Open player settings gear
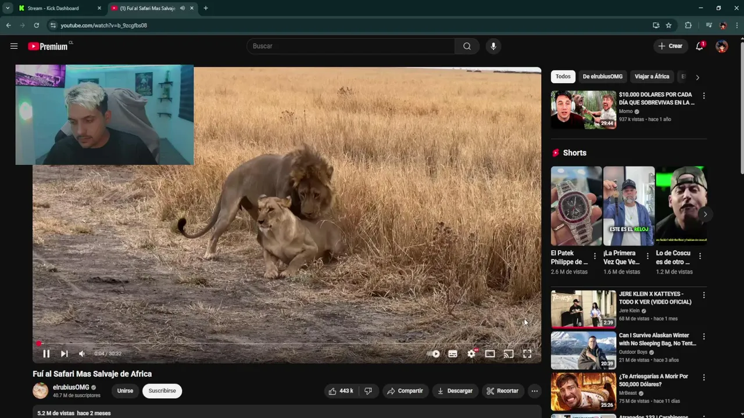The height and width of the screenshot is (418, 744). click(471, 354)
